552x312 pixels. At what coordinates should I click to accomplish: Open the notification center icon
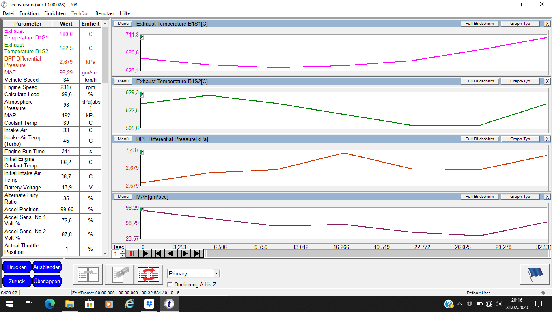539,304
